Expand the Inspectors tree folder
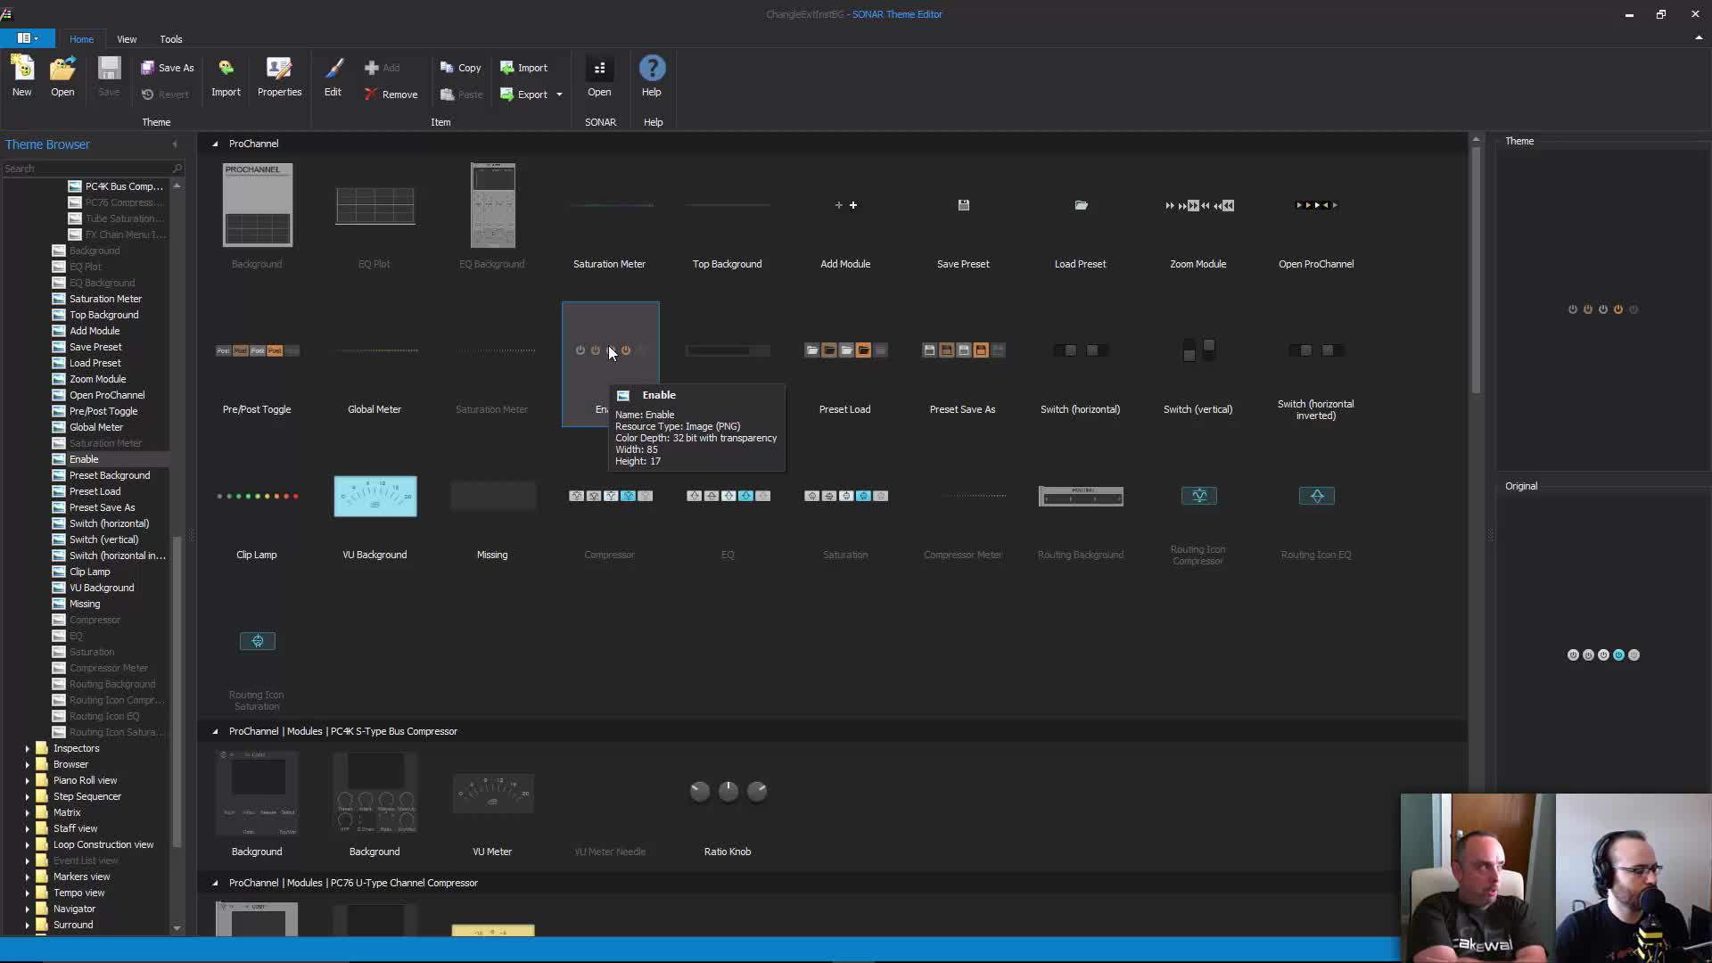This screenshot has height=963, width=1712. click(27, 749)
